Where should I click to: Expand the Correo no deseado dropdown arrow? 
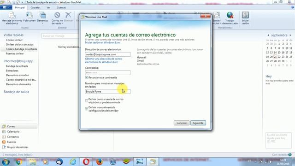(x=62, y=24)
